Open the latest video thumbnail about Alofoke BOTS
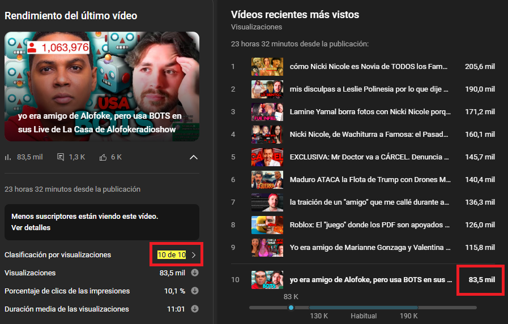Screen dimensions: 508x324 coord(102,87)
